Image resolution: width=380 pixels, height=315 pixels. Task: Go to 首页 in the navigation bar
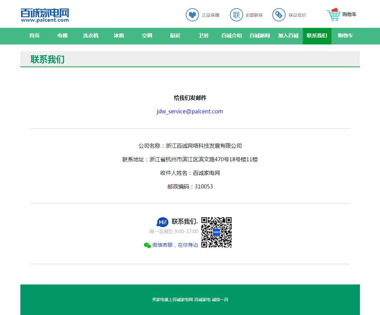coord(34,36)
